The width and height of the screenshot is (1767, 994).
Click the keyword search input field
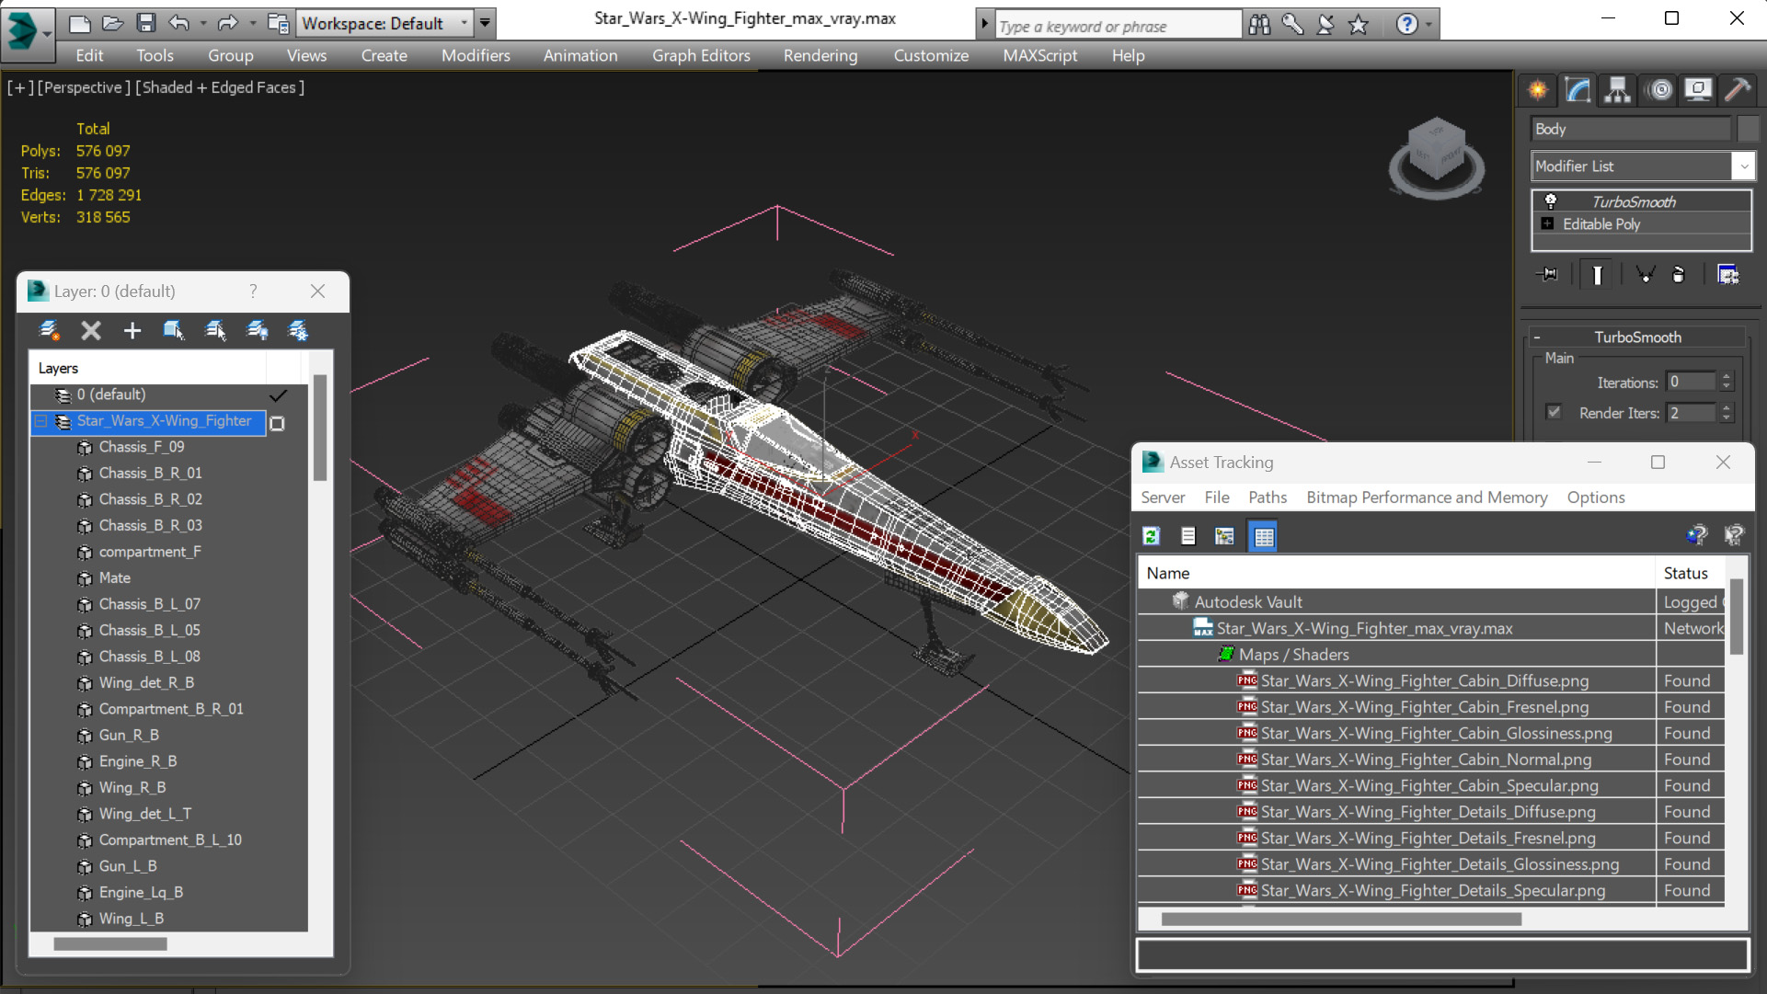(x=1117, y=26)
